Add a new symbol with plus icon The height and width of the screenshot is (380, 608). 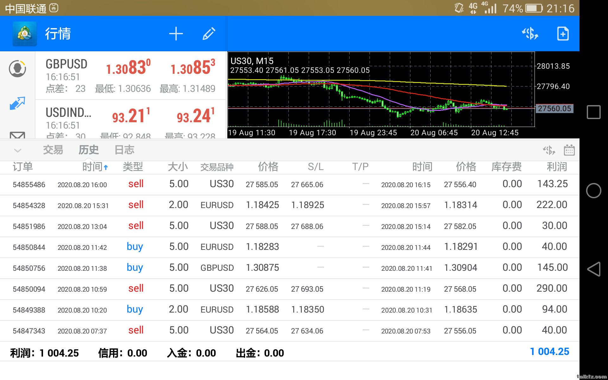[x=176, y=34]
